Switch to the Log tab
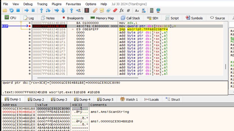The width and height of the screenshot is (234, 131). 29,18
